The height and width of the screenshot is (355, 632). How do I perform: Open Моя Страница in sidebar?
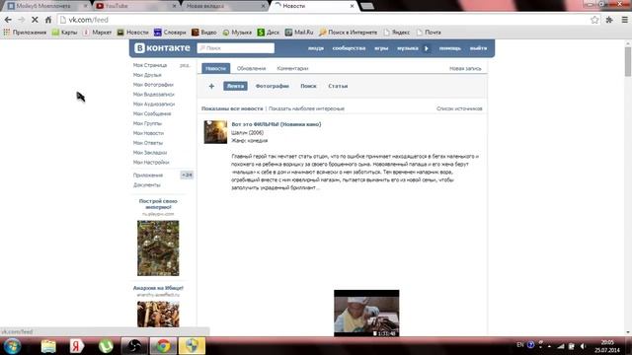(x=149, y=65)
